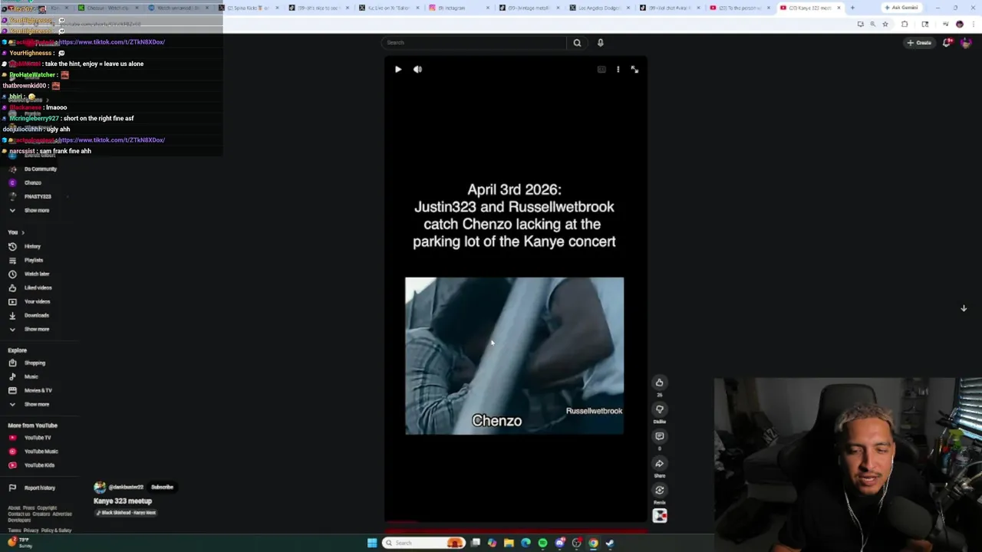Open Spotify from taskbar

pyautogui.click(x=542, y=543)
